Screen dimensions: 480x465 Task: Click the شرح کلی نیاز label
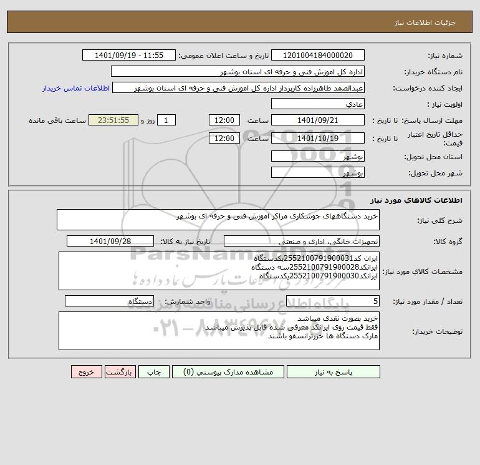[440, 220]
